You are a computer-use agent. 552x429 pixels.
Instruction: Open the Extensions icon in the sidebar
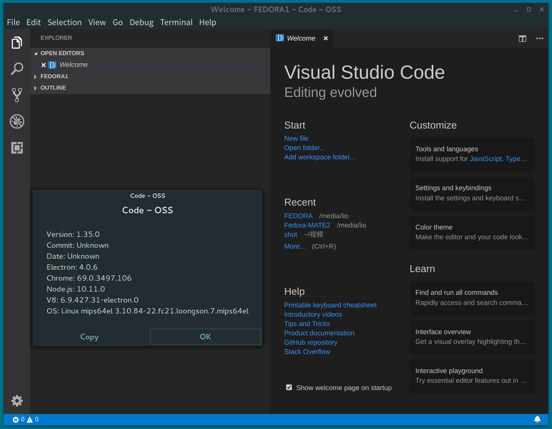17,148
